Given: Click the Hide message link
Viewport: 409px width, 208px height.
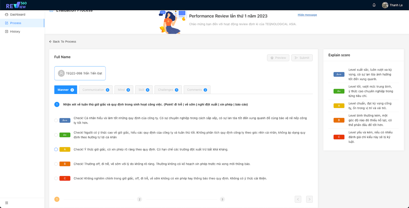Looking at the screenshot, I should click(307, 15).
